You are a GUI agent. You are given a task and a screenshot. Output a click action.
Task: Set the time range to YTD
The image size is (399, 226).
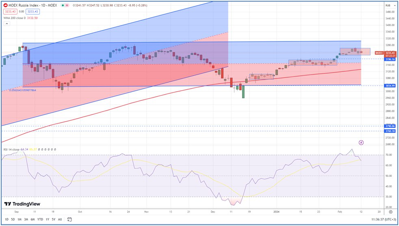[40, 219]
